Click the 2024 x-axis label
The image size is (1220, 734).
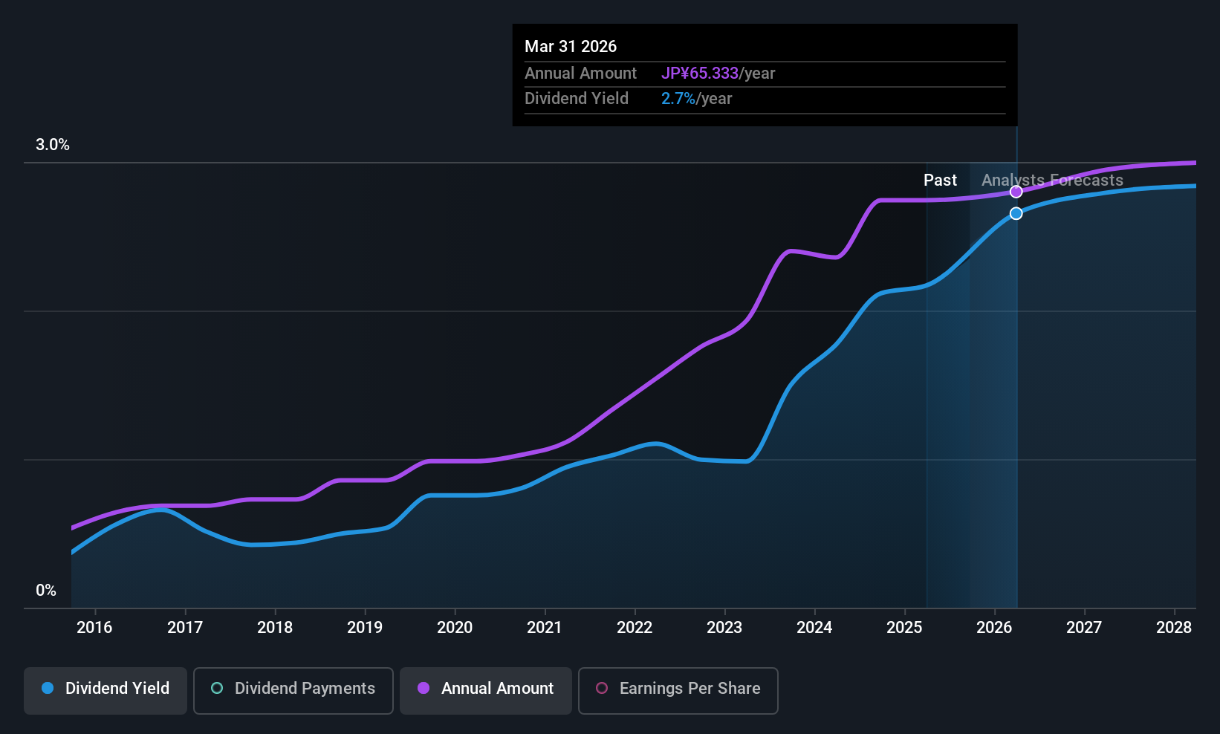[814, 628]
